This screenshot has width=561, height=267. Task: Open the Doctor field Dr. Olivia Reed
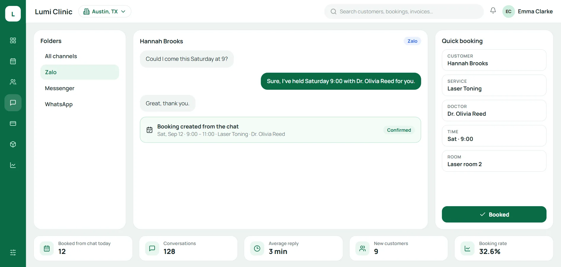tap(494, 110)
